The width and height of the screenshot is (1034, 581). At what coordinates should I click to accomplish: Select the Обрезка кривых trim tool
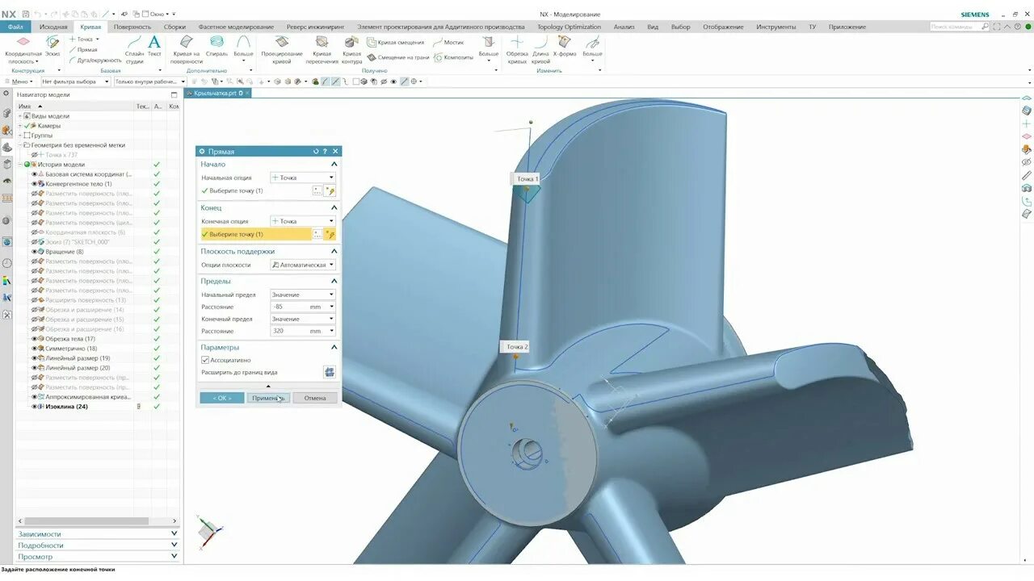[x=517, y=48]
